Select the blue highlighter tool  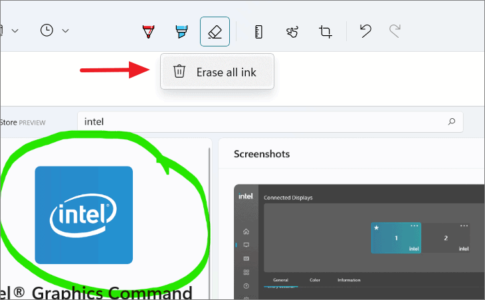coord(181,31)
